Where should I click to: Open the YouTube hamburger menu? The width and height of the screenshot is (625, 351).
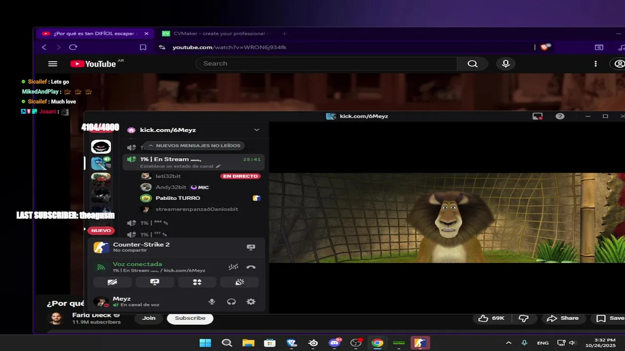coord(53,64)
